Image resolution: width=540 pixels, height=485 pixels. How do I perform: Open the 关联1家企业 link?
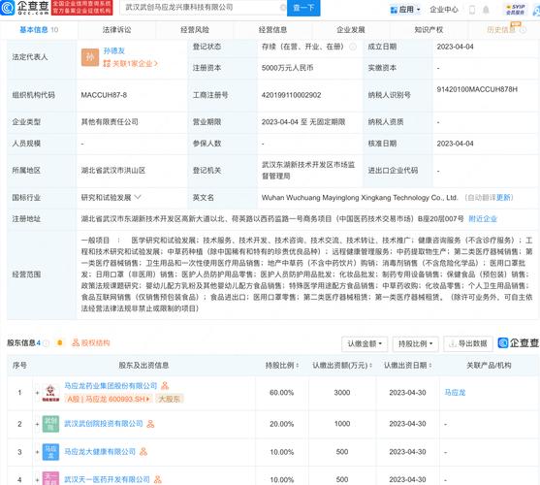click(x=131, y=64)
